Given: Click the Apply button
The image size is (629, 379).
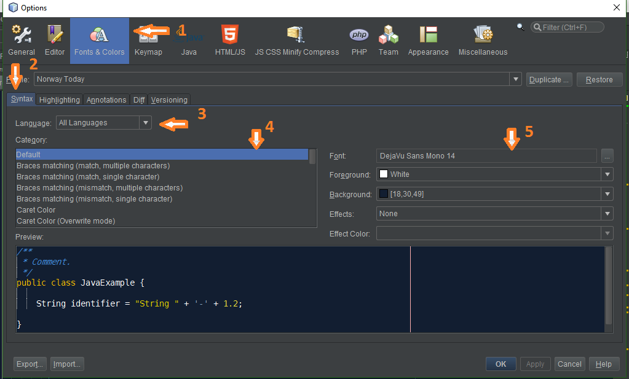Looking at the screenshot, I should pos(535,364).
